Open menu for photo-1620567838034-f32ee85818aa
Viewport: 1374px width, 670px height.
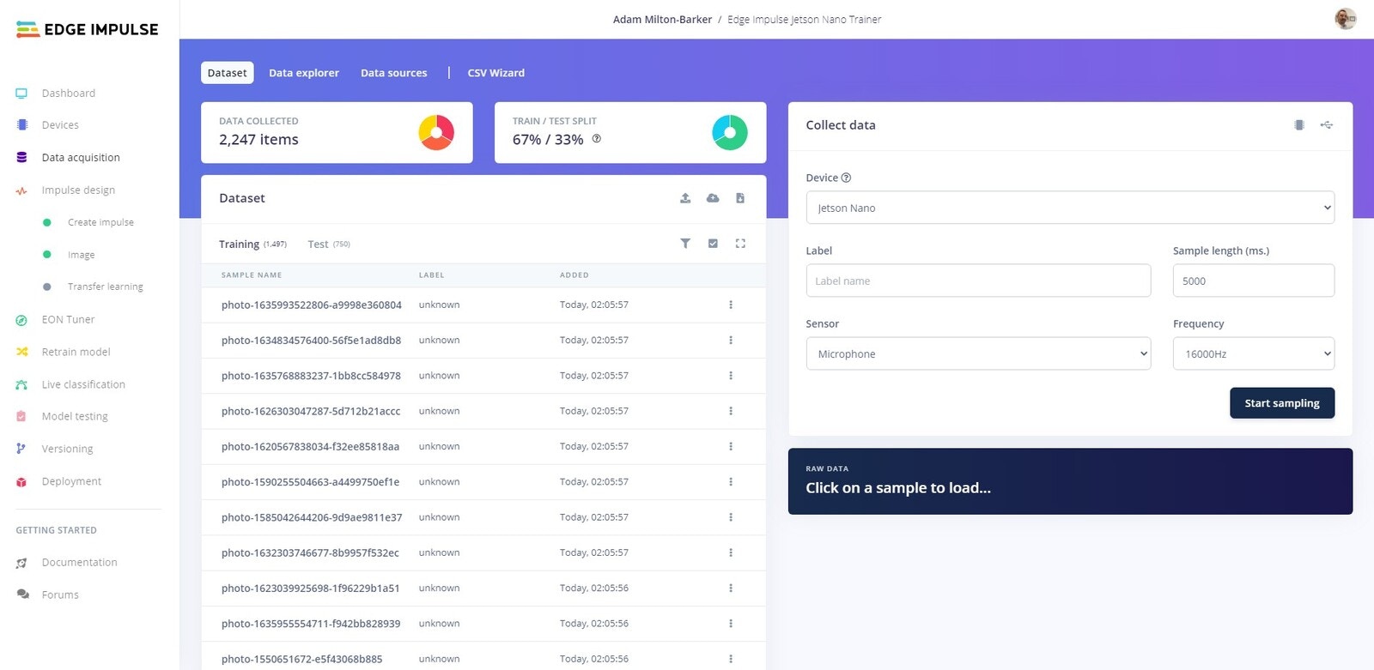click(x=731, y=446)
